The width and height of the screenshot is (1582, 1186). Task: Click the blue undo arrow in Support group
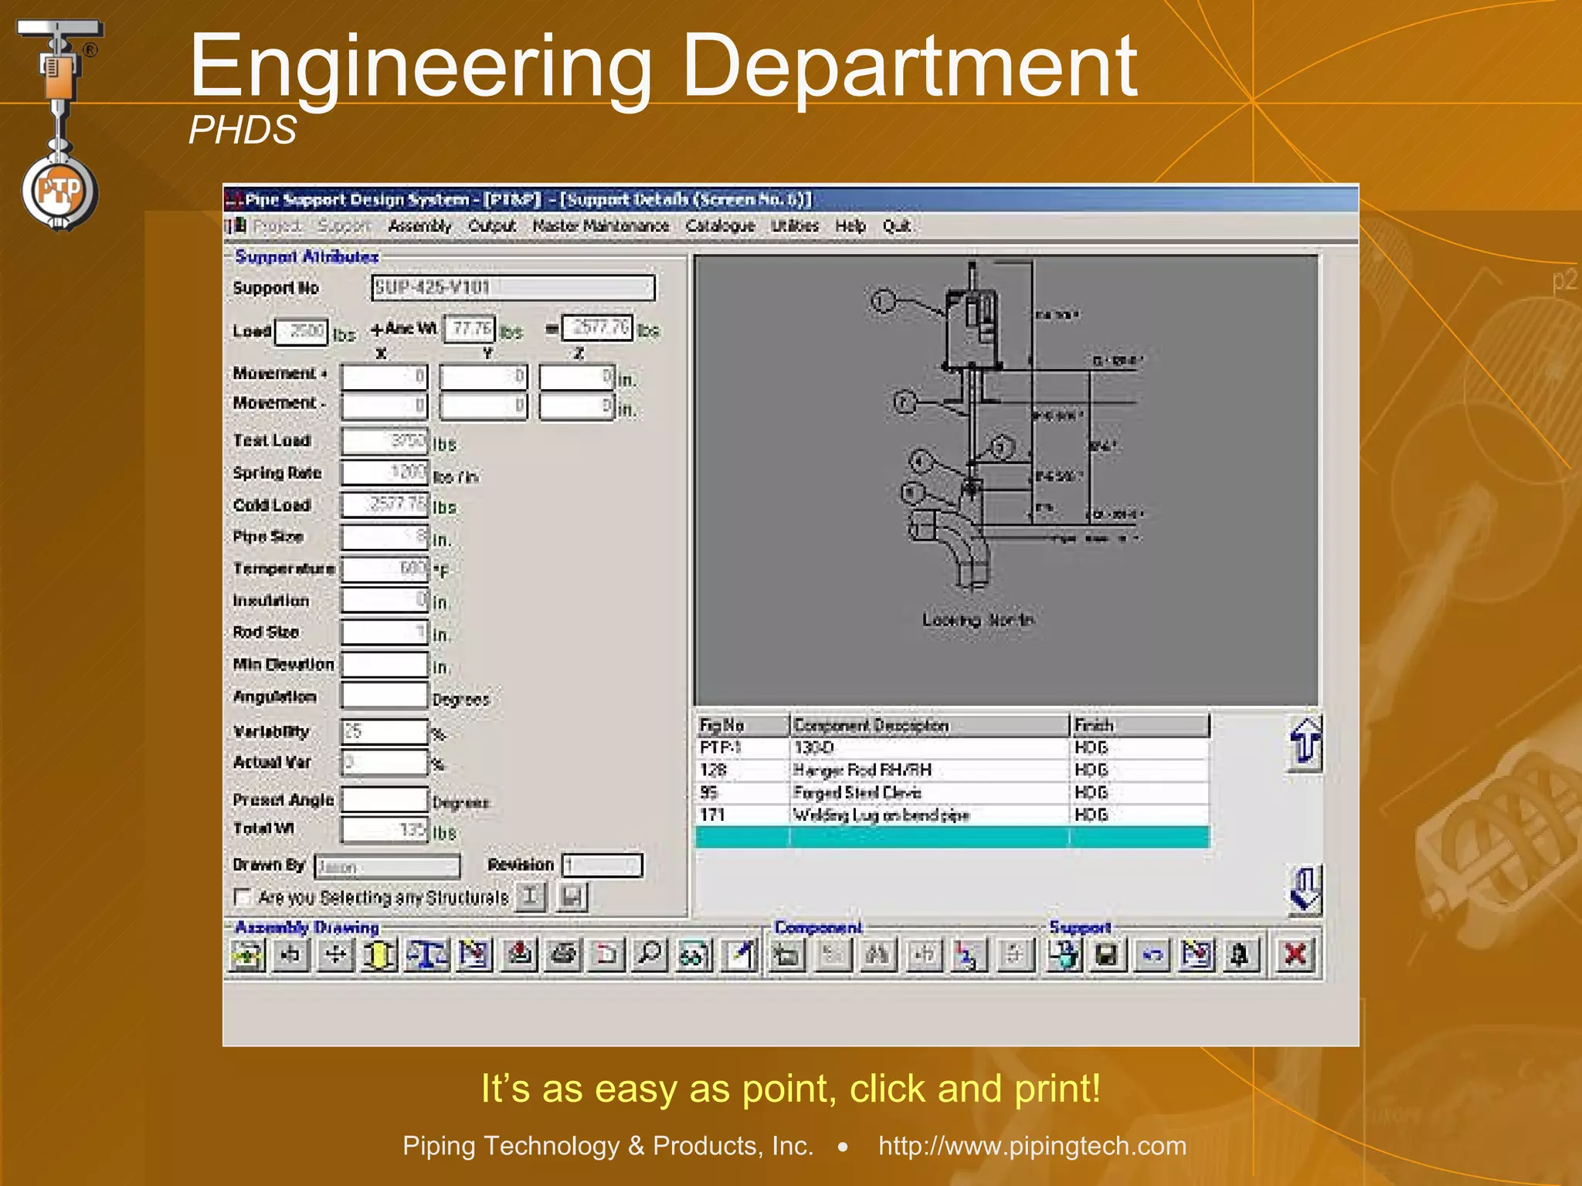[x=1153, y=955]
